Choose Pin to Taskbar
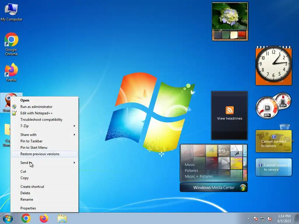The image size is (299, 224). [44, 141]
